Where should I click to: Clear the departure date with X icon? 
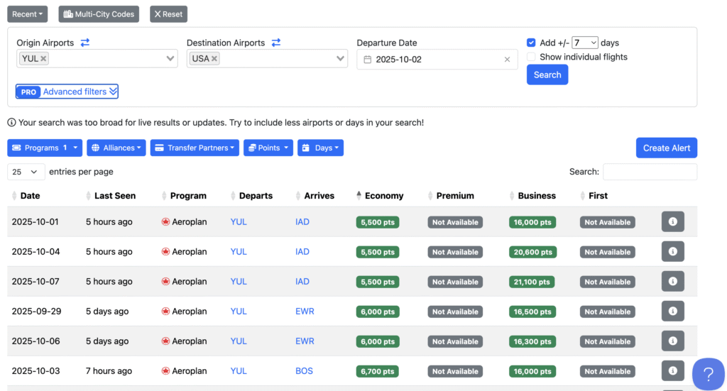[507, 60]
